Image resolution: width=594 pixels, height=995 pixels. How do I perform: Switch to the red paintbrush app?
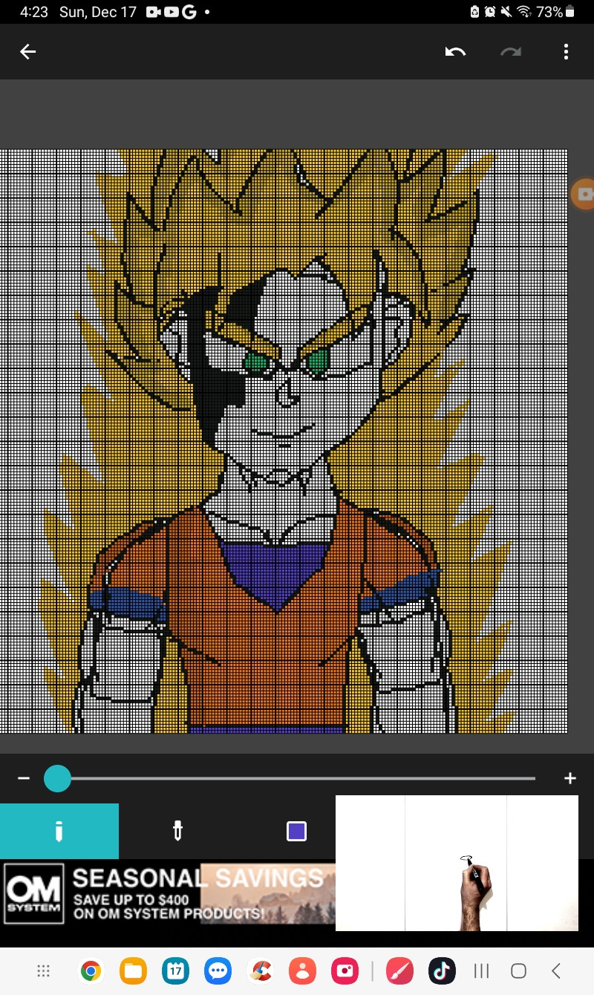(399, 970)
